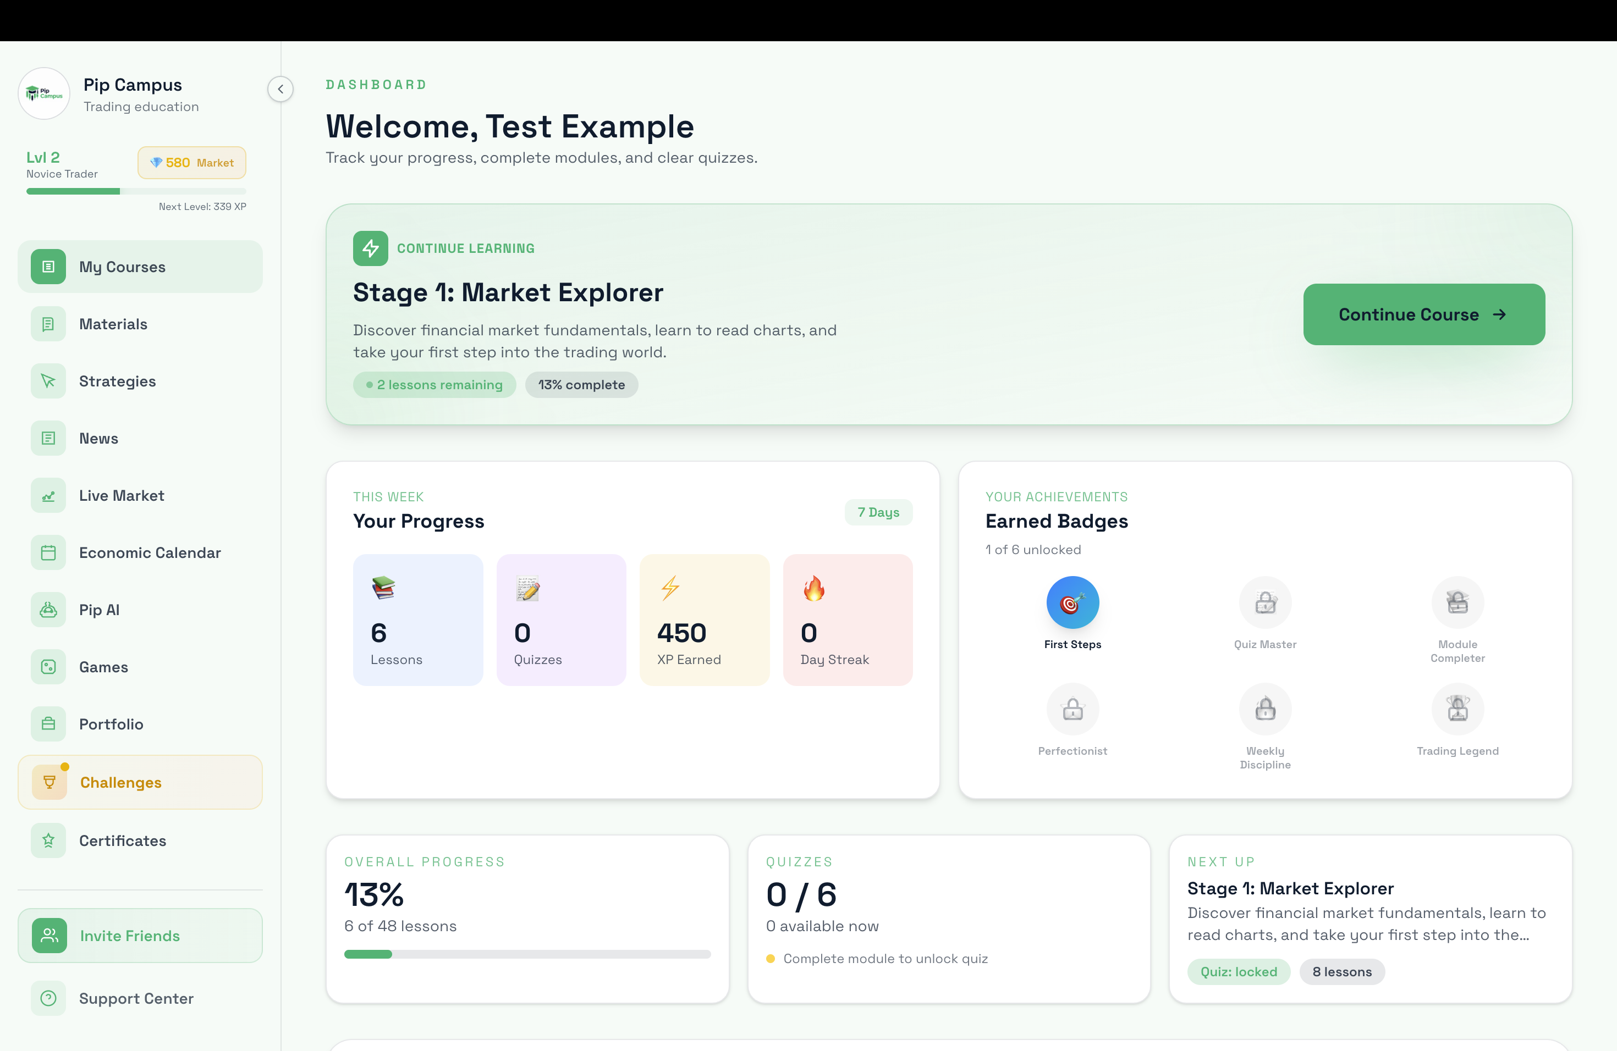
Task: Open the Games dice icon
Action: click(x=48, y=667)
